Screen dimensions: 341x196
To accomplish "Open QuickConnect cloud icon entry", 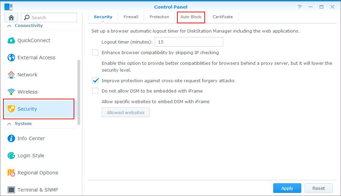I will coord(11,40).
